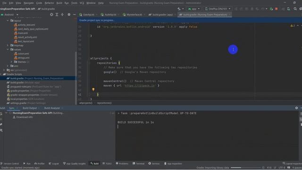Open the Refactor menu
Viewport: 302px width, 170px height.
(49, 3)
